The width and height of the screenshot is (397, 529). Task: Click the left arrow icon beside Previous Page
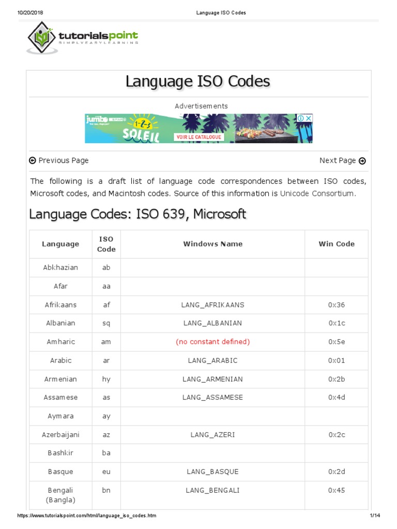33,161
